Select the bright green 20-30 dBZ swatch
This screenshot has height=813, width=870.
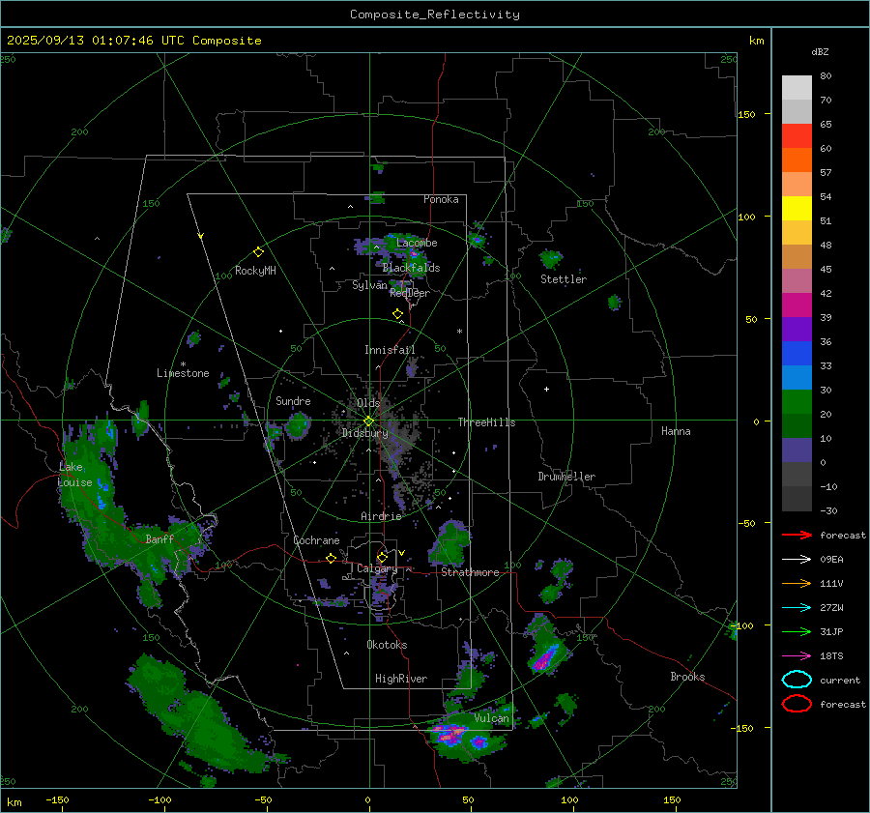[797, 401]
